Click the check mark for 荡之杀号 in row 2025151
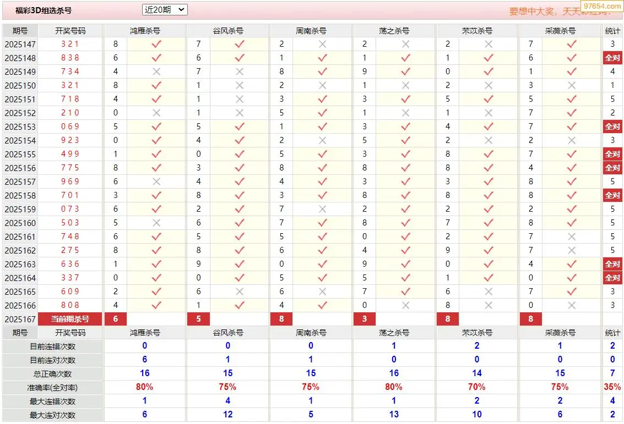 click(405, 100)
